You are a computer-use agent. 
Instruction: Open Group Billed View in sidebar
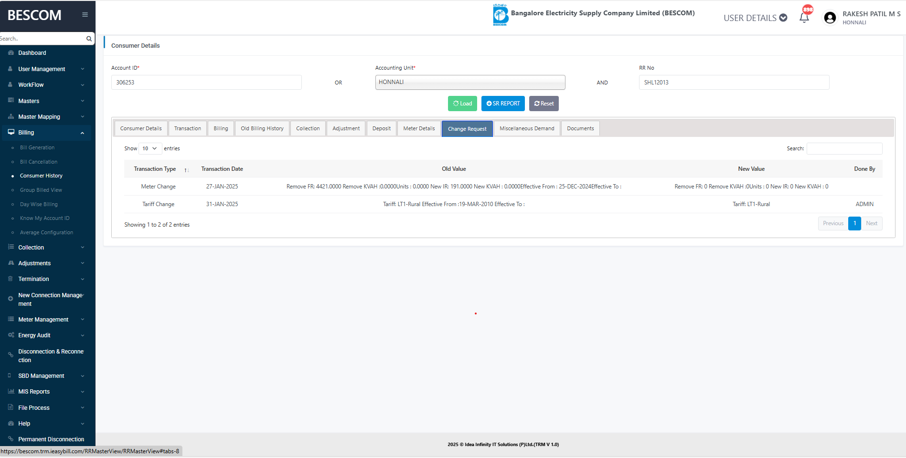click(x=41, y=190)
